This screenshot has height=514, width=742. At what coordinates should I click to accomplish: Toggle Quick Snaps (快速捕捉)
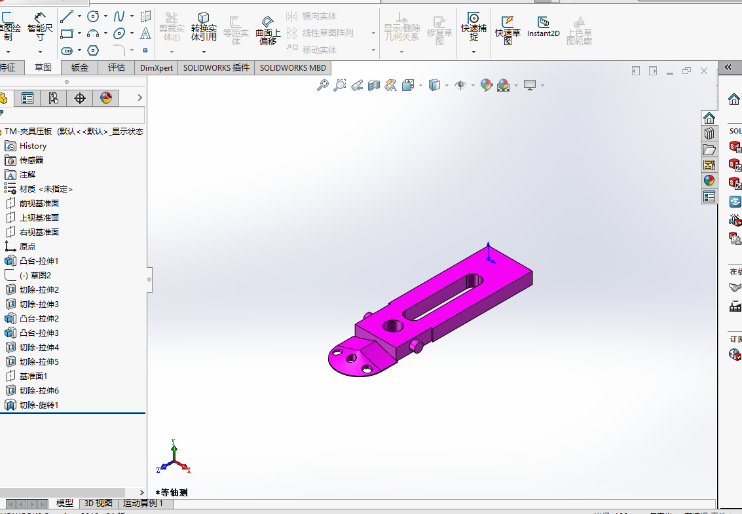point(473,26)
